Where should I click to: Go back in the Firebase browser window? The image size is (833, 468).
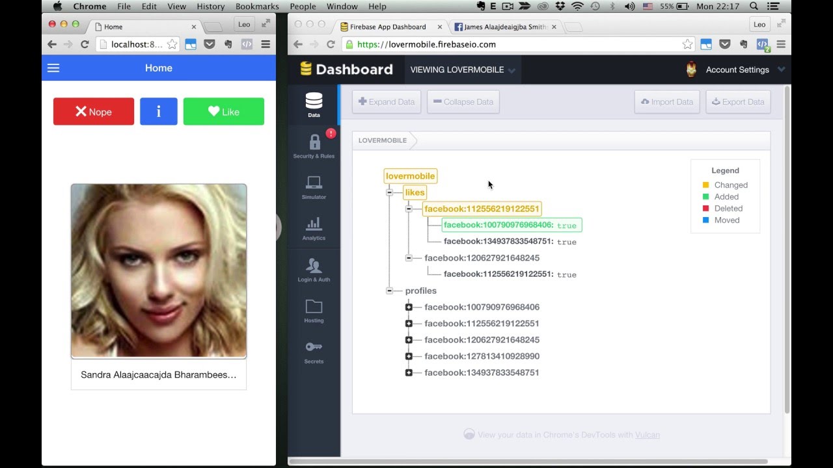tap(298, 44)
